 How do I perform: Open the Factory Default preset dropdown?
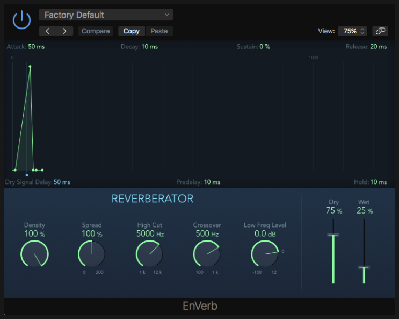(x=106, y=15)
